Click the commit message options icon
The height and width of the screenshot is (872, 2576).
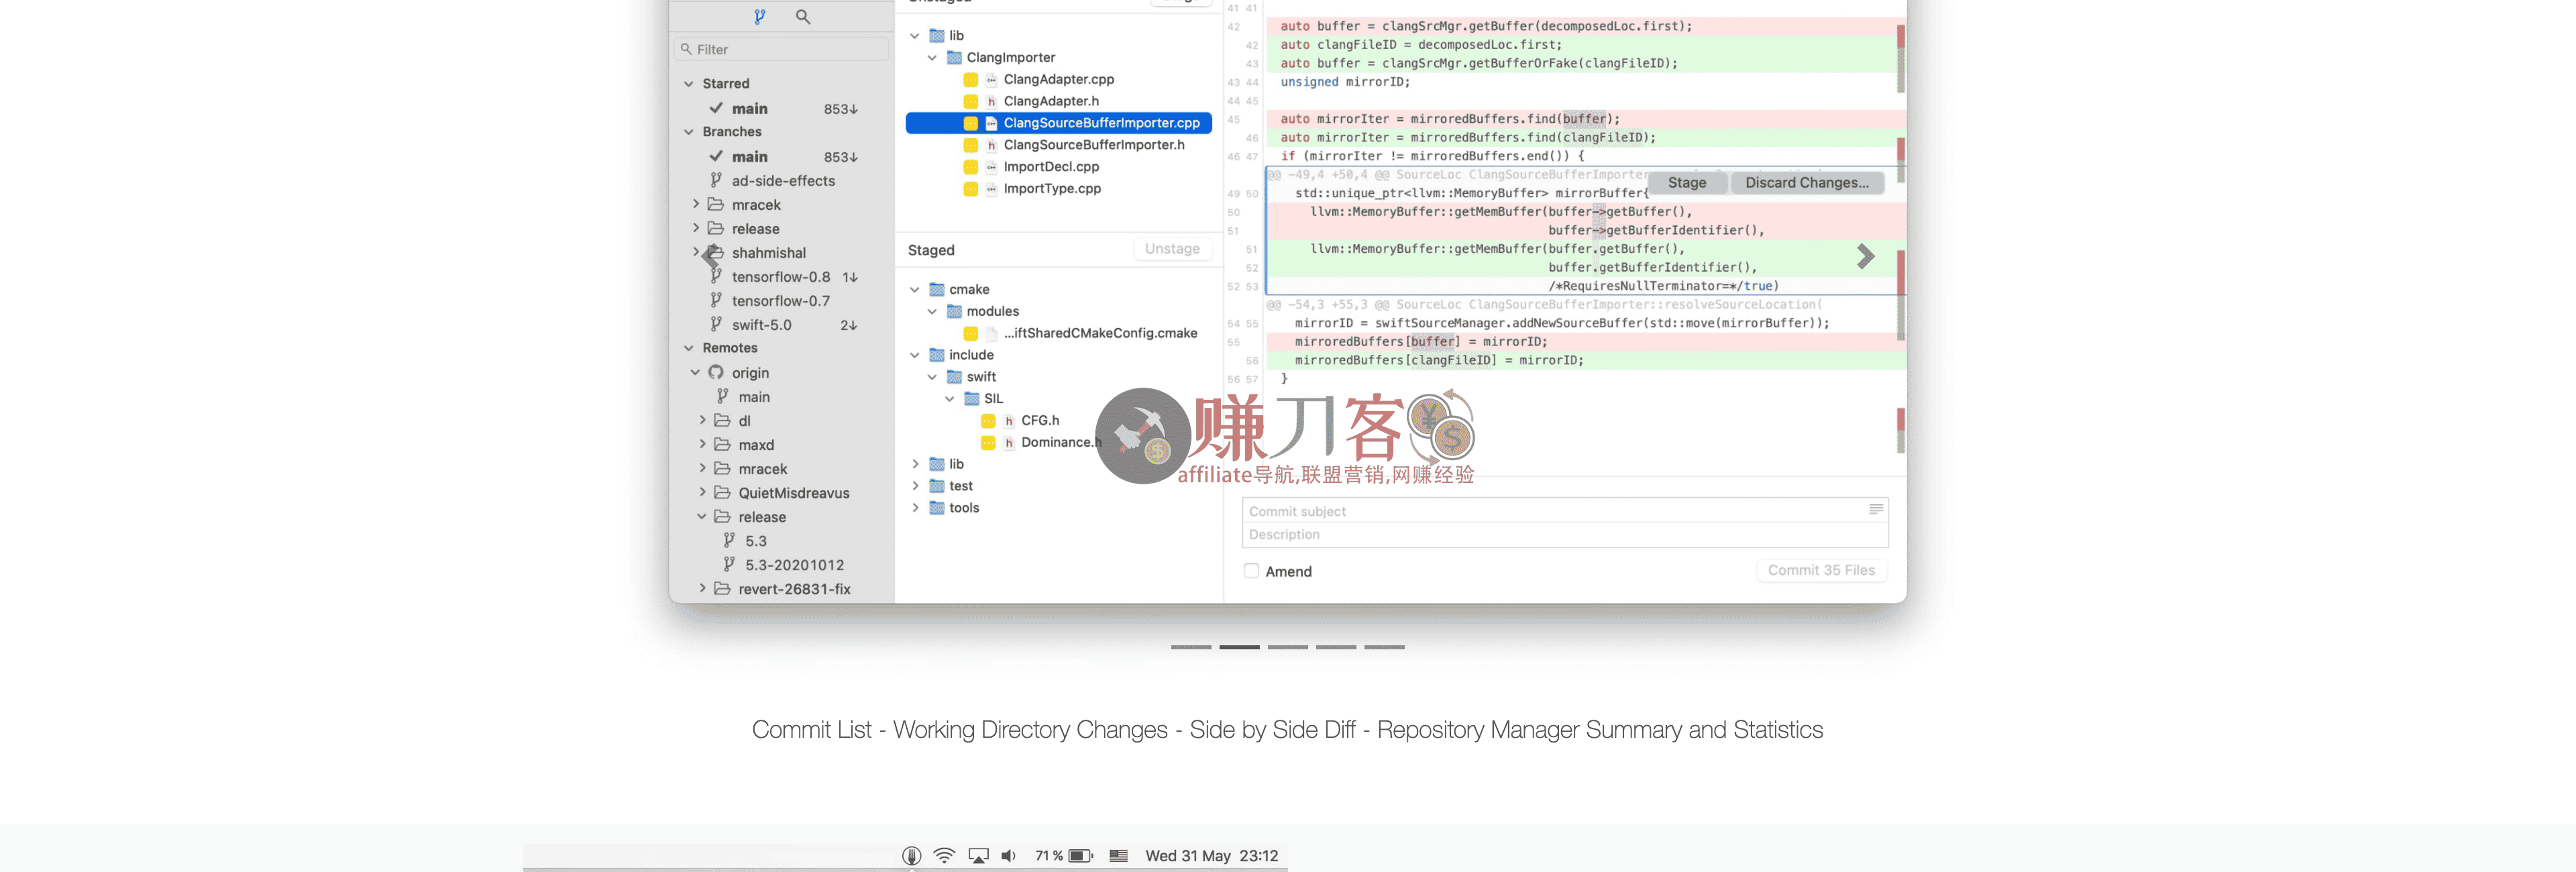click(x=1875, y=510)
